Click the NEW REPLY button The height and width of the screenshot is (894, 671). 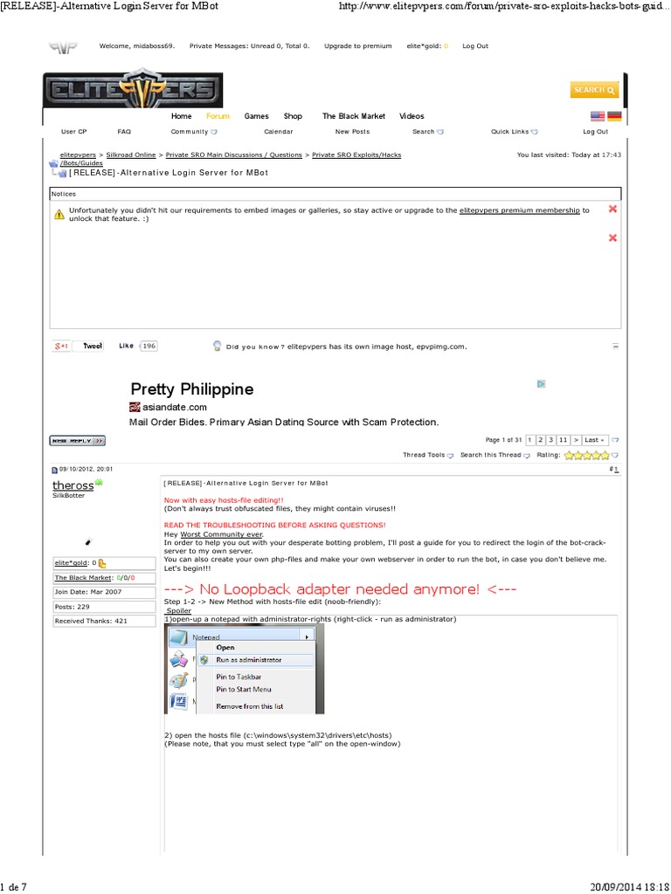[x=78, y=441]
